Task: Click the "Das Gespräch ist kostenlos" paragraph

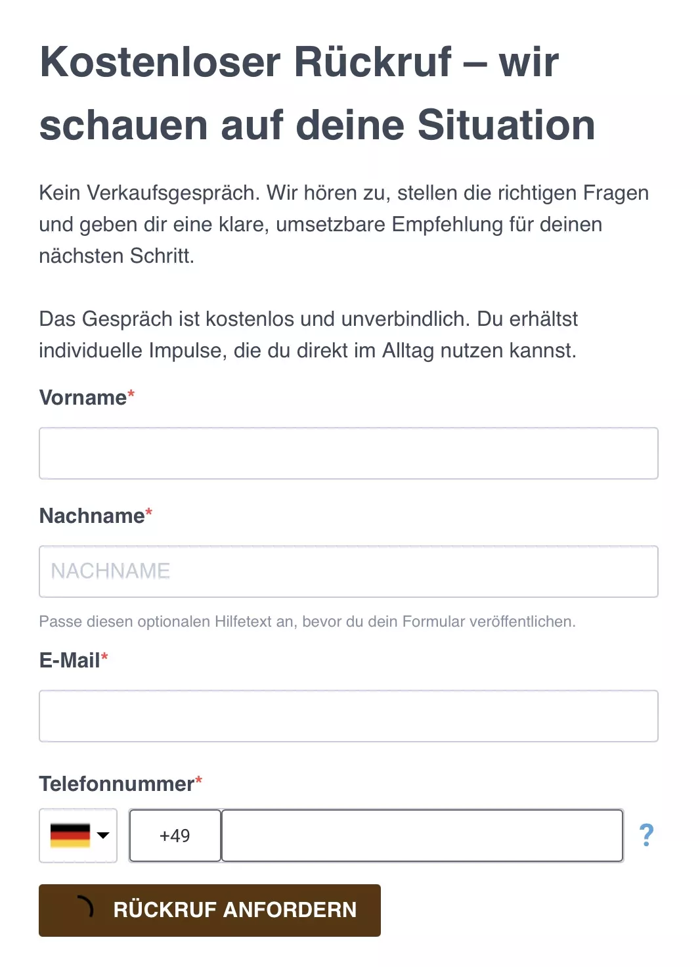Action: (308, 334)
